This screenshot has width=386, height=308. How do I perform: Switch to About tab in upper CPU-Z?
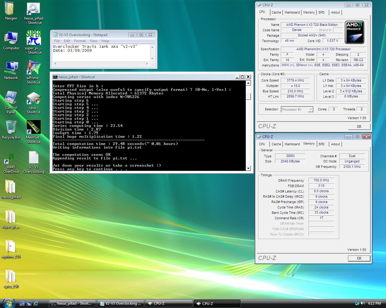pyautogui.click(x=335, y=12)
